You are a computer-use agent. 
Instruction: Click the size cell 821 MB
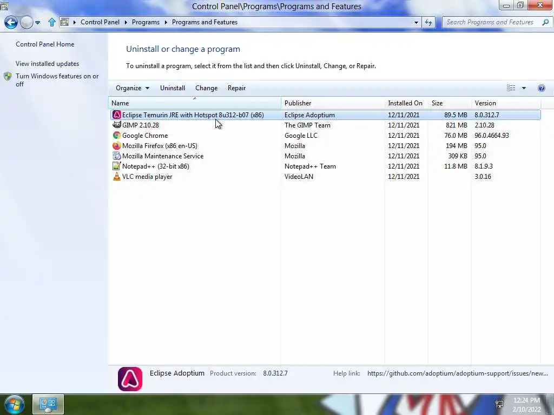coord(457,125)
